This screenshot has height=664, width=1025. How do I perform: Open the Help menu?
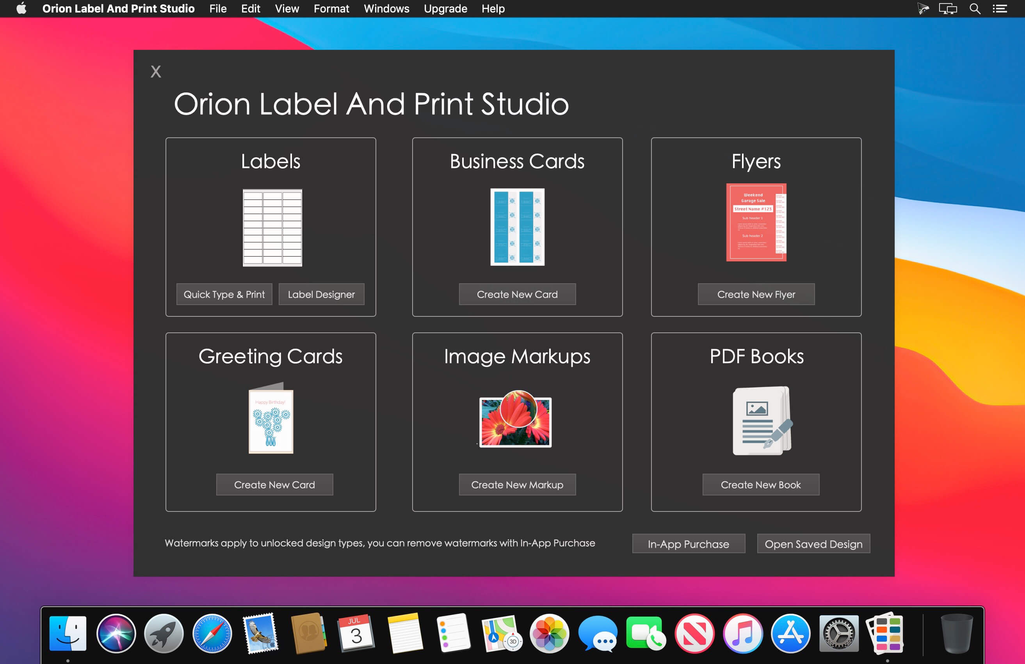click(493, 9)
